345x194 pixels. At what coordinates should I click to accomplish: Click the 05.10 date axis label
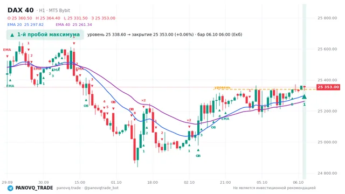(262, 182)
